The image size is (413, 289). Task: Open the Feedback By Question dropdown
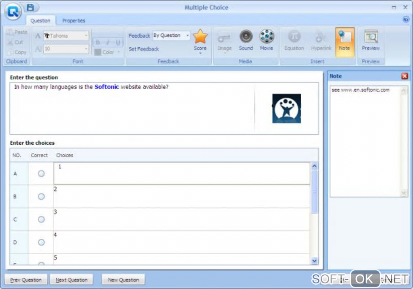coord(187,35)
